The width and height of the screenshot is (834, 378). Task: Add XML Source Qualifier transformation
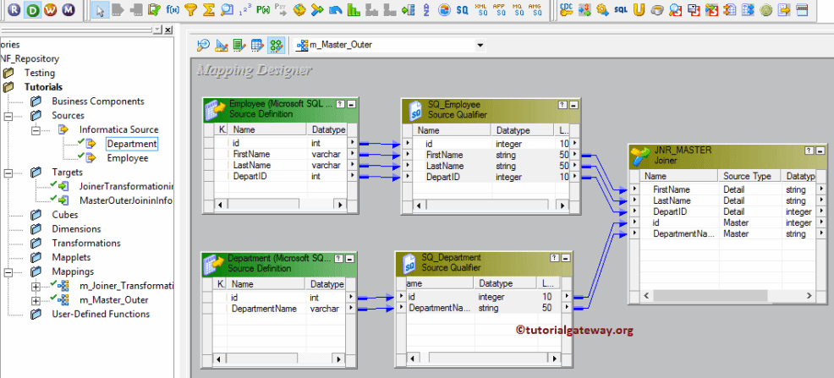[481, 9]
